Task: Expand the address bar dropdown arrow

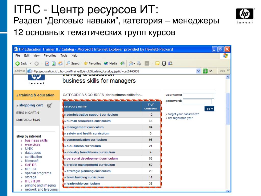Action: tap(198, 71)
